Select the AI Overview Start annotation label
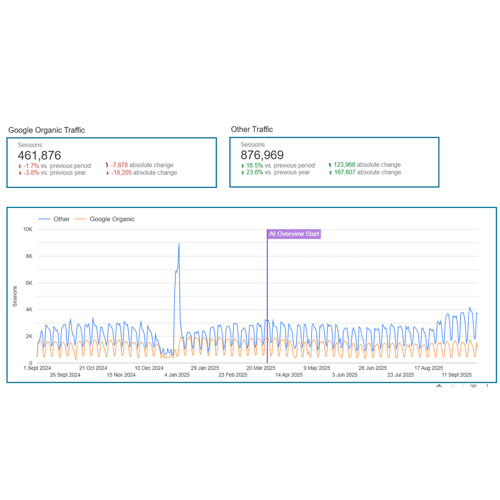Screen dimensions: 500x500 coord(294,234)
